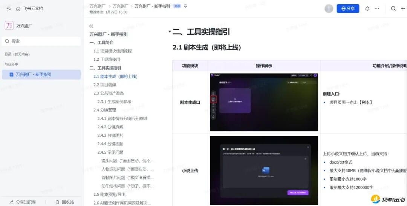Click the user avatar in the header

point(329,9)
